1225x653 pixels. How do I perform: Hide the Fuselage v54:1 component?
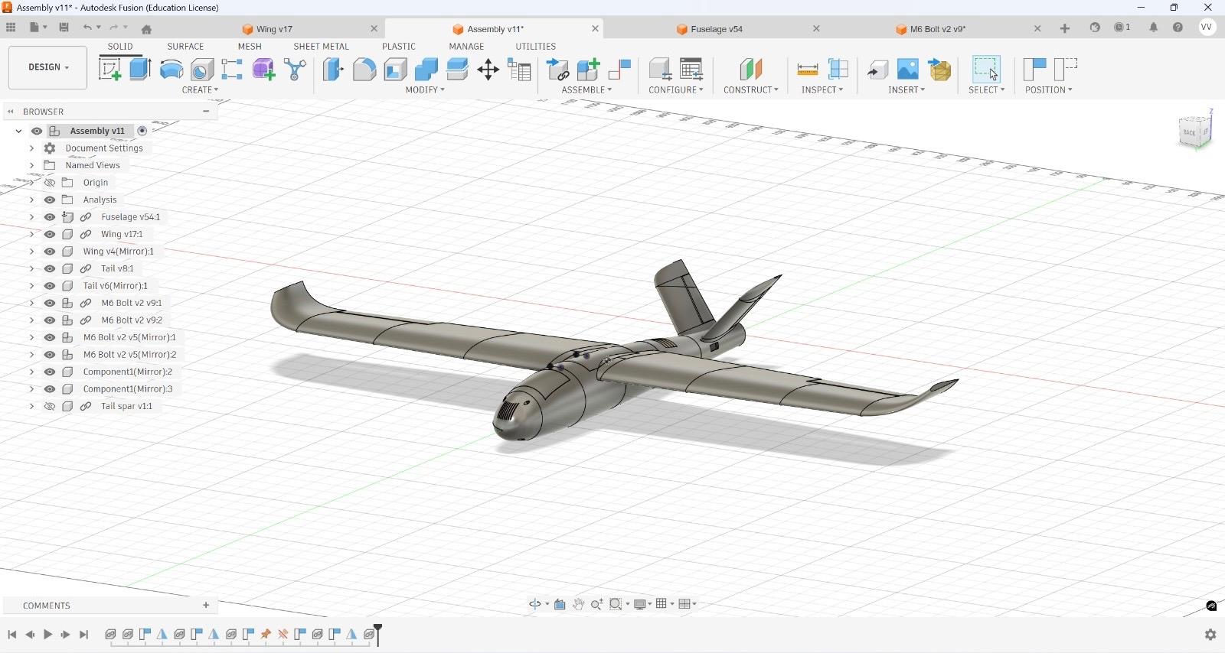50,217
